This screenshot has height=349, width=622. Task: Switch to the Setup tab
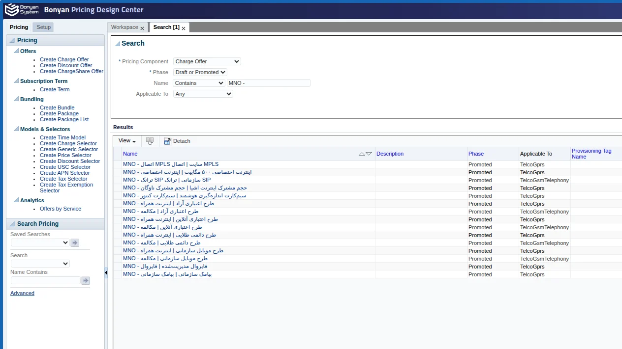(43, 27)
